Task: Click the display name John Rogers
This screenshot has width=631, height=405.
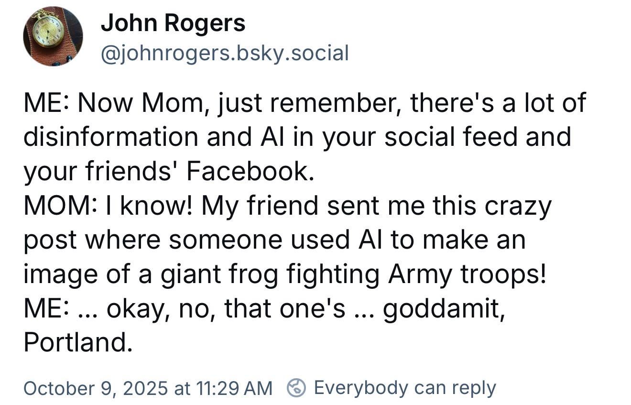Action: 173,23
